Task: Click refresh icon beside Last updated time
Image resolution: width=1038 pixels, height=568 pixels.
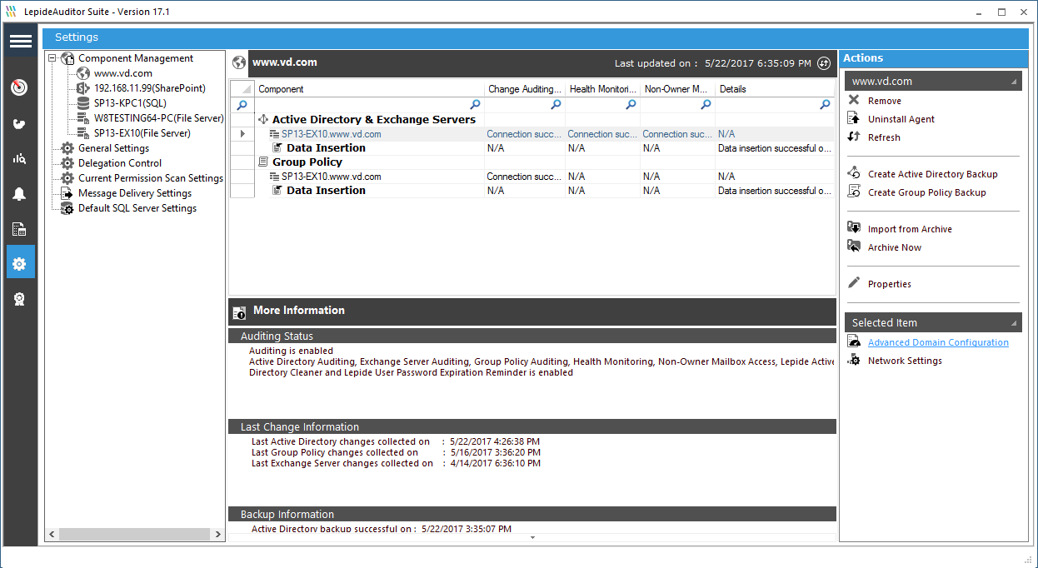Action: point(824,63)
